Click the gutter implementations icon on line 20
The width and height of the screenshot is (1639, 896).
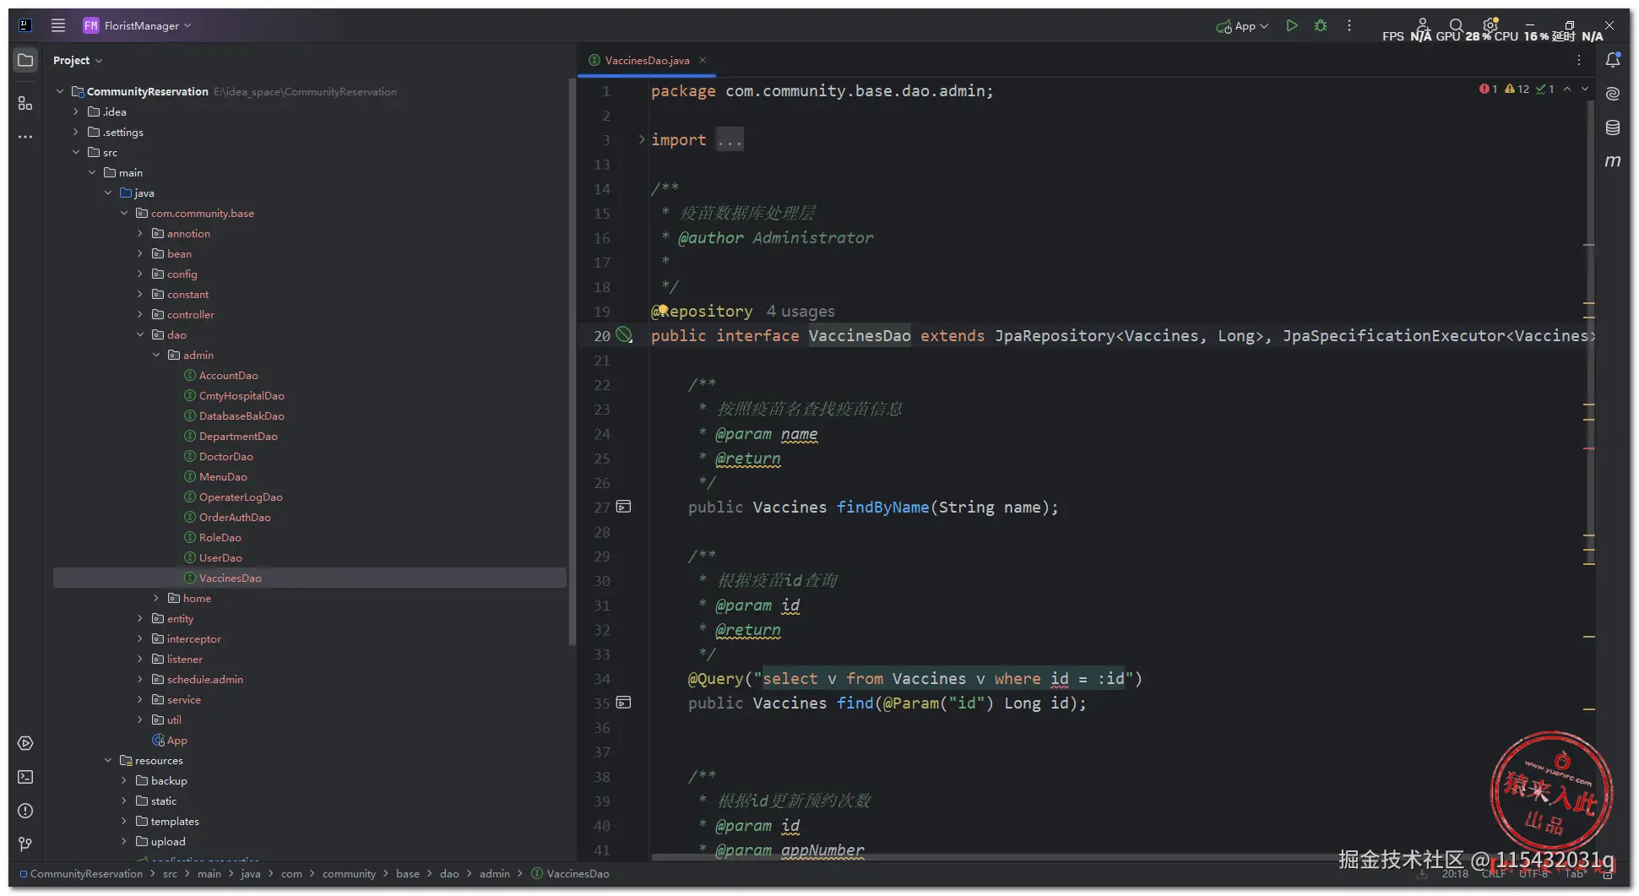click(624, 335)
